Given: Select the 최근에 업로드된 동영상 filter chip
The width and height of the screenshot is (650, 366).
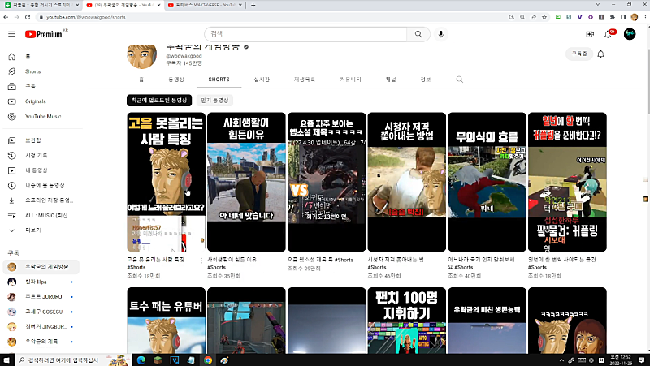Looking at the screenshot, I should [159, 100].
